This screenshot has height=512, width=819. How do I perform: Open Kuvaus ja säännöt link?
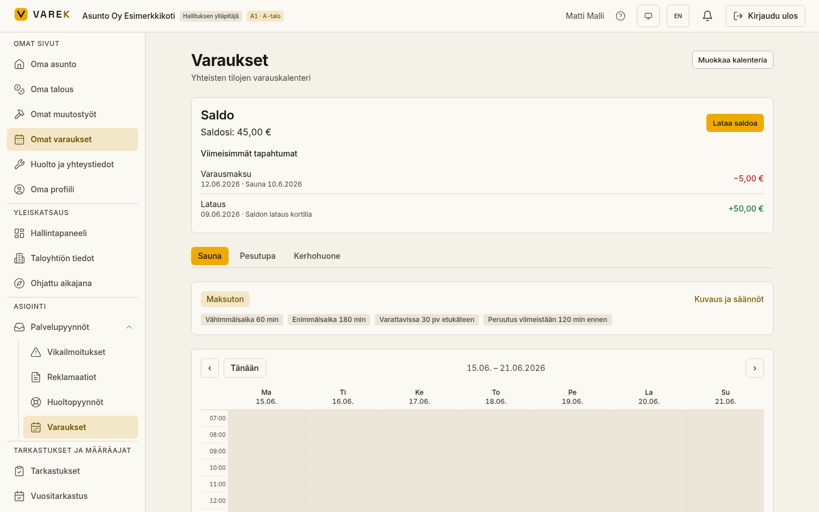point(729,299)
